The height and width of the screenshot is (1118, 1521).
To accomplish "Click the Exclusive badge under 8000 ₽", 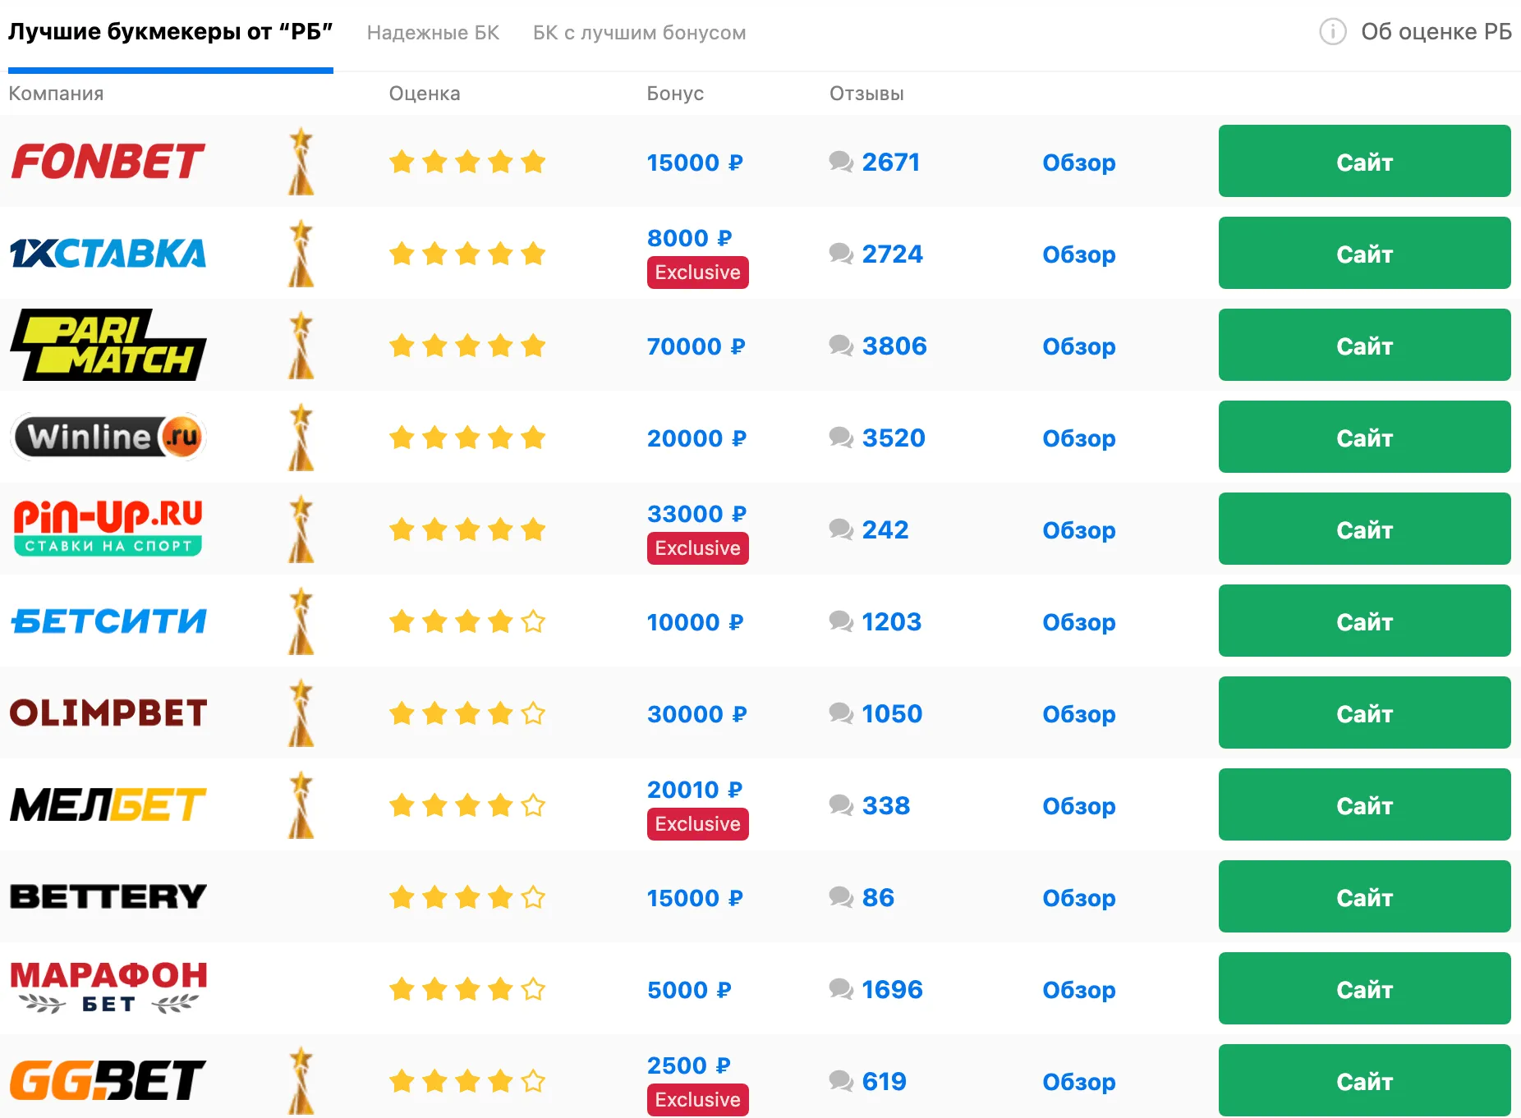I will [x=697, y=273].
